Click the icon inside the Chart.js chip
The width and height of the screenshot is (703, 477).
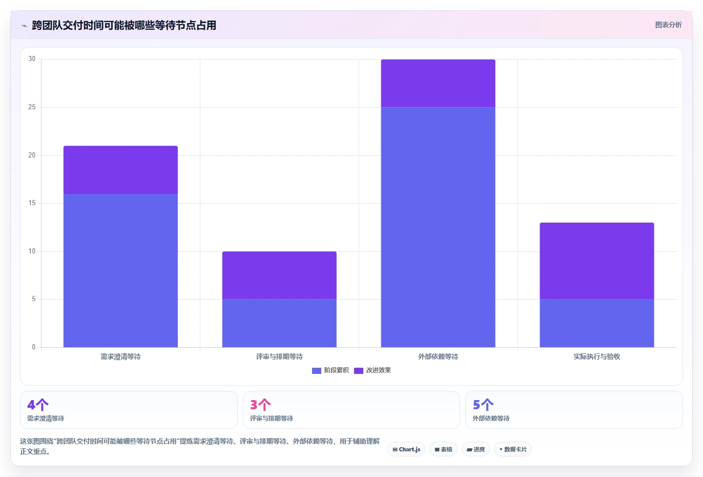pos(395,449)
